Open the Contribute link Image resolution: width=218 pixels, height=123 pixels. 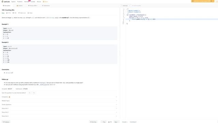[x=133, y=122]
